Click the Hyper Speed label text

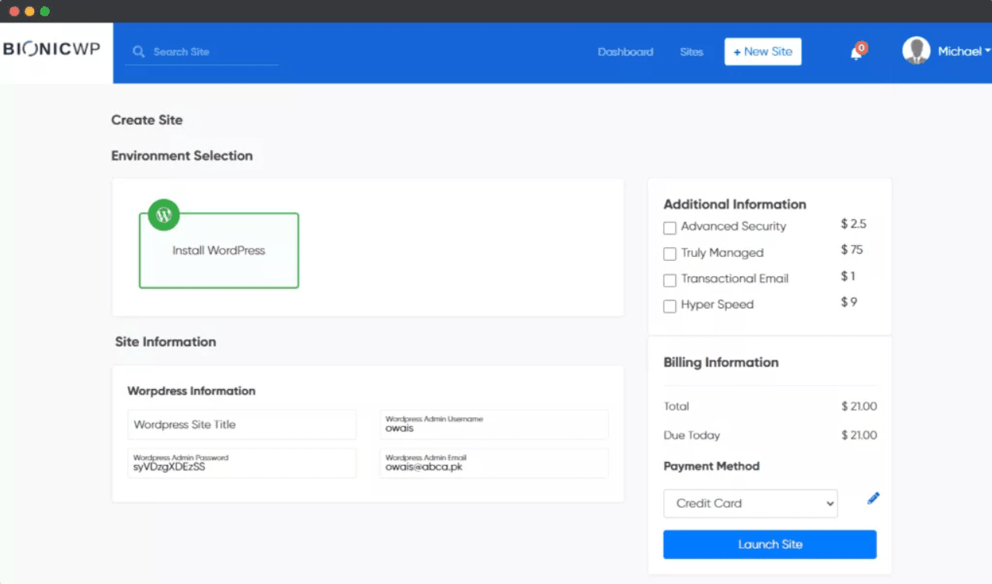(717, 304)
